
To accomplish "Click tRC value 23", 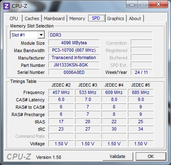I will [61, 129].
